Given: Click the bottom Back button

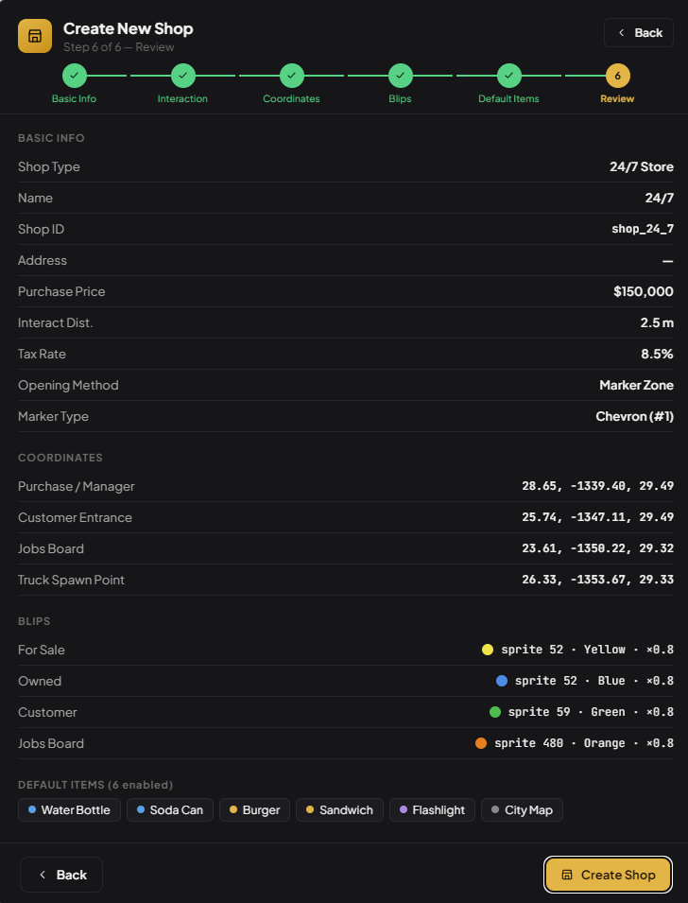Looking at the screenshot, I should click(61, 875).
